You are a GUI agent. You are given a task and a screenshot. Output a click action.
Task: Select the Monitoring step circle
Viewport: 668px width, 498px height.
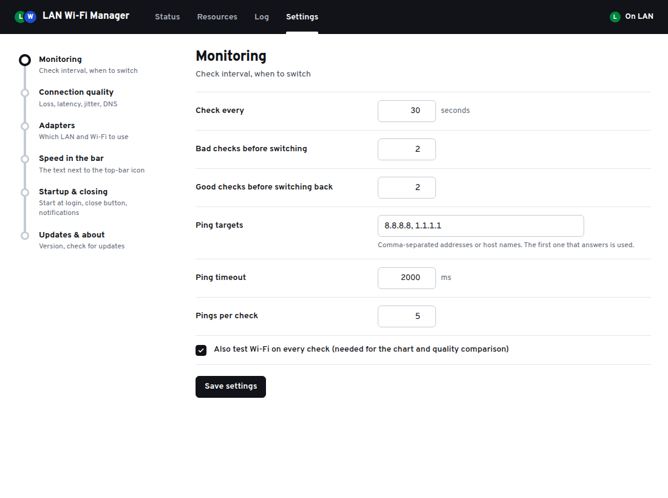pos(25,60)
